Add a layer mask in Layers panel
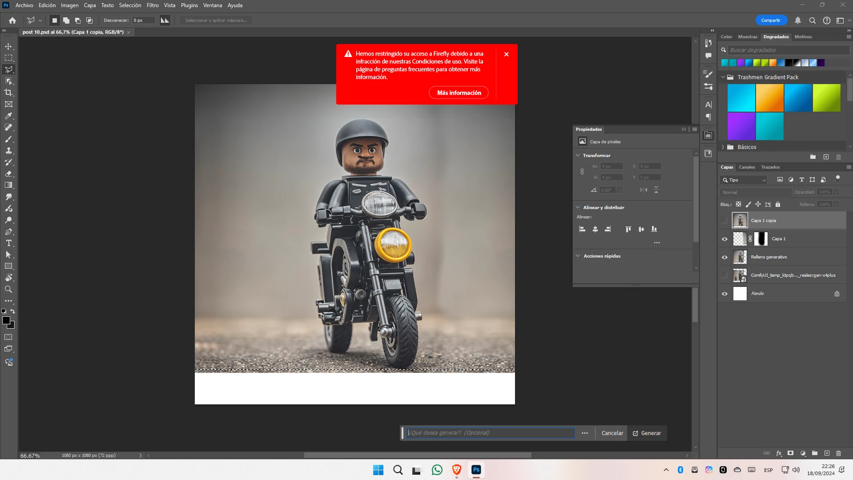Image resolution: width=853 pixels, height=480 pixels. click(790, 453)
